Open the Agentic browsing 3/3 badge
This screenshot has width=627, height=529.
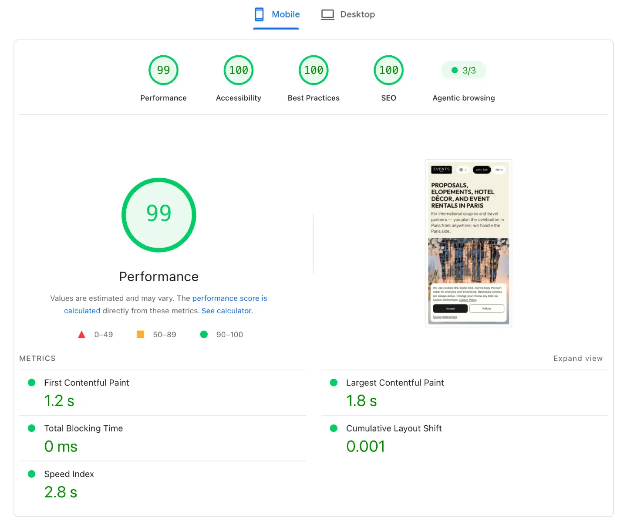coord(464,70)
